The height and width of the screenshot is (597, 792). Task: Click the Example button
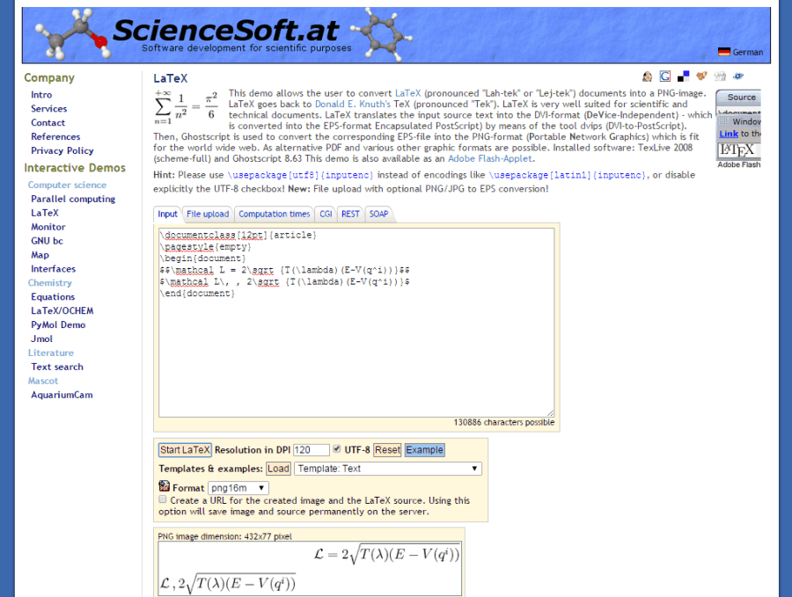[x=425, y=450]
